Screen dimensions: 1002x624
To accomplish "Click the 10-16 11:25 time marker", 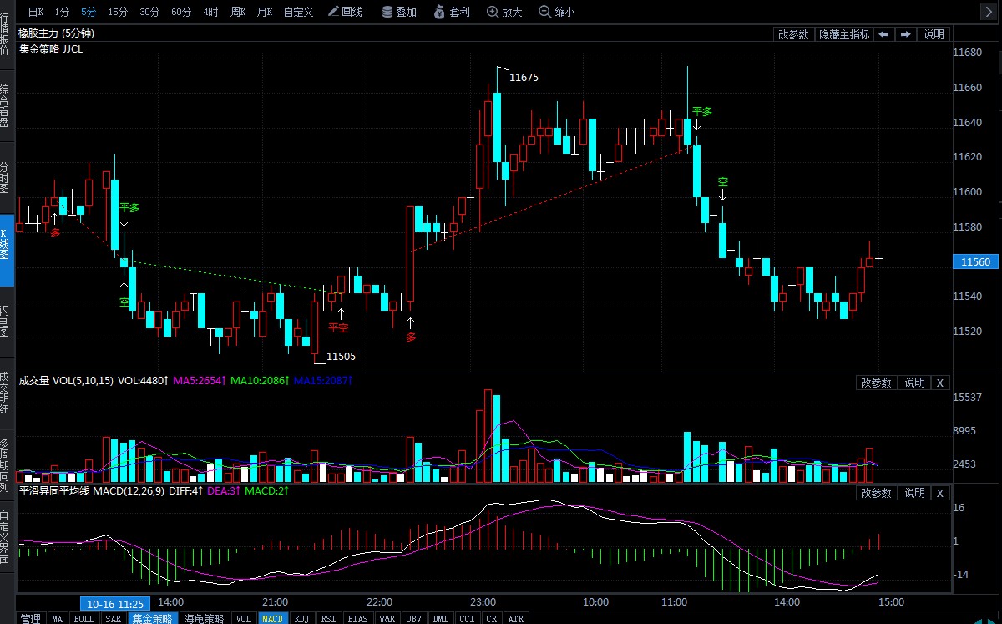I will coord(115,603).
